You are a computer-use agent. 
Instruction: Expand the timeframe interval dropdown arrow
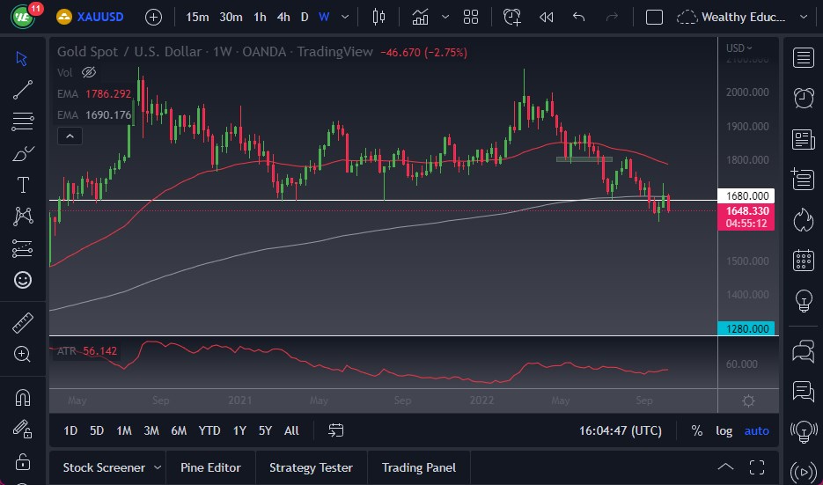coord(345,17)
